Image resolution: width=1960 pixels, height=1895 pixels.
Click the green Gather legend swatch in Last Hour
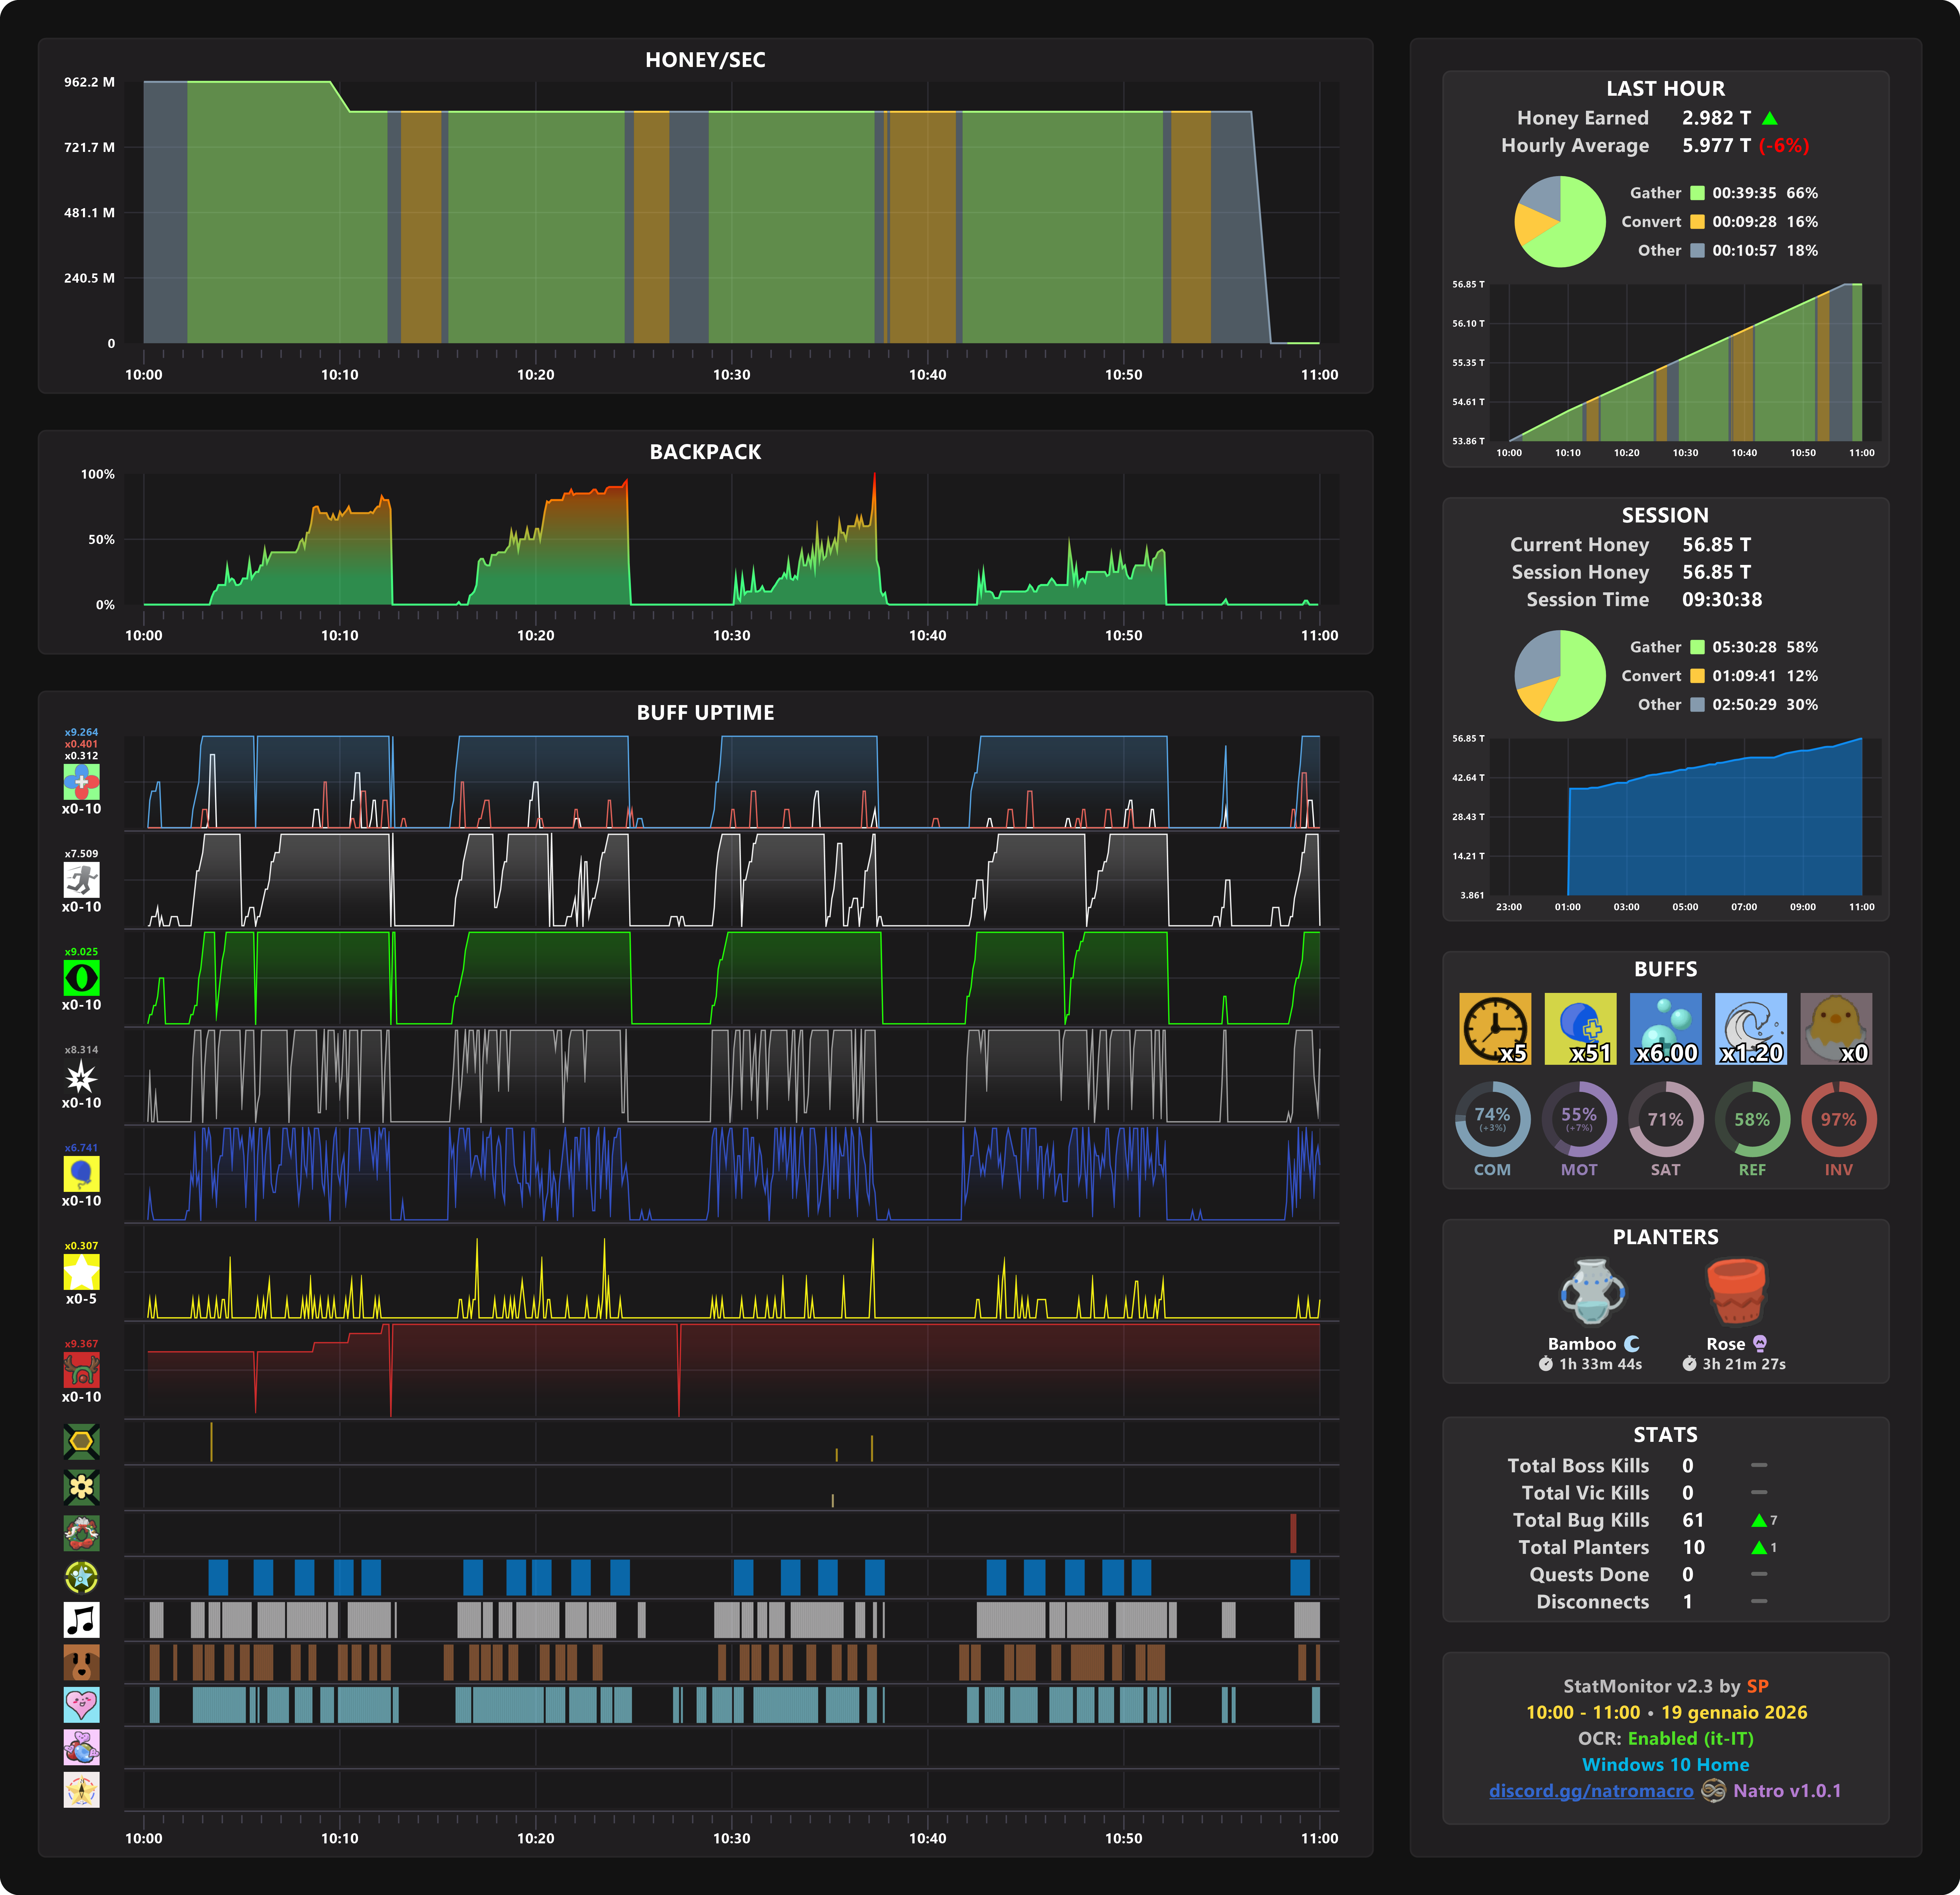point(1697,193)
